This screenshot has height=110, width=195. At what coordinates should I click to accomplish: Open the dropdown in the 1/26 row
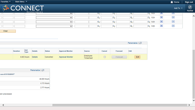tap(54, 26)
